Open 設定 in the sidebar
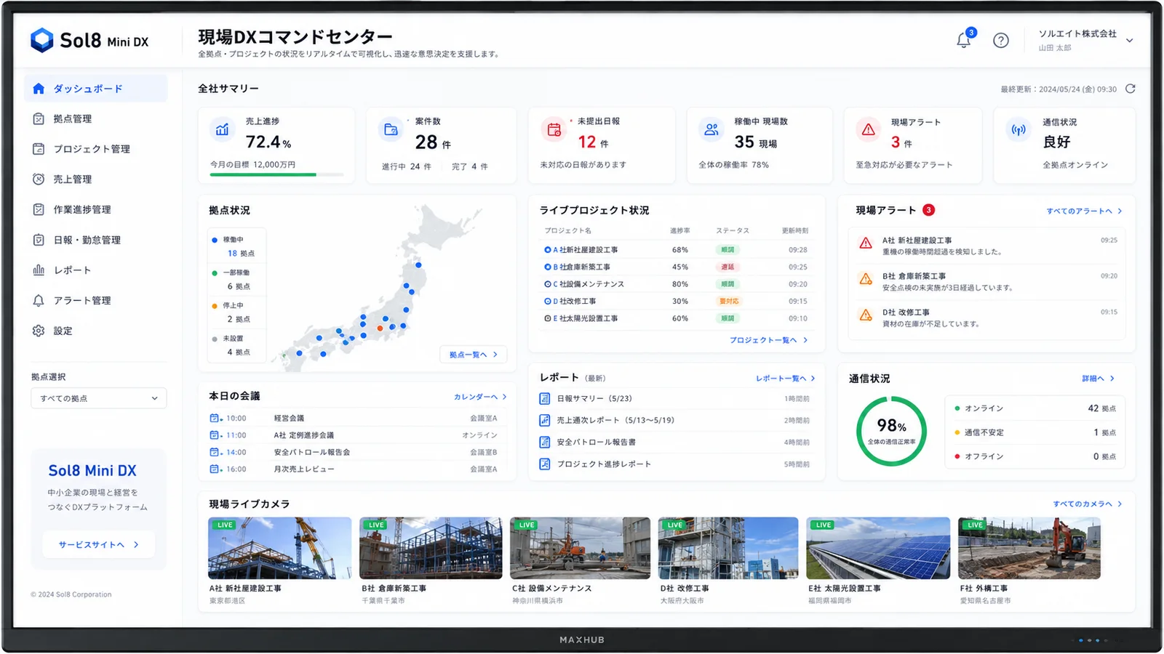The height and width of the screenshot is (654, 1164). pyautogui.click(x=96, y=331)
